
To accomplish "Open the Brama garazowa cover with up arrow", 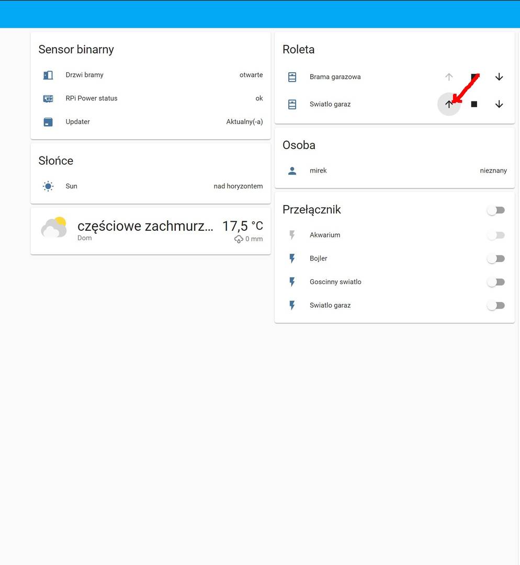I will (x=449, y=77).
